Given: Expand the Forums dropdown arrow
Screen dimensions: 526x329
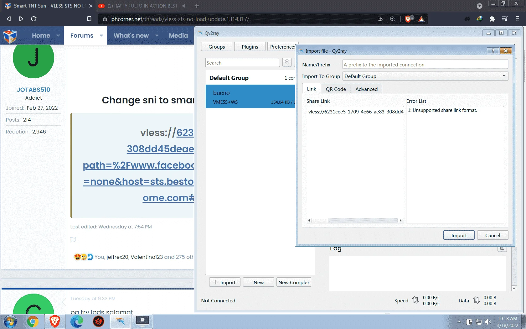Looking at the screenshot, I should click(x=101, y=35).
